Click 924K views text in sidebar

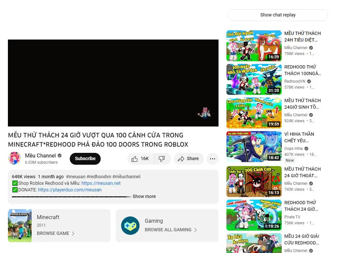(294, 121)
